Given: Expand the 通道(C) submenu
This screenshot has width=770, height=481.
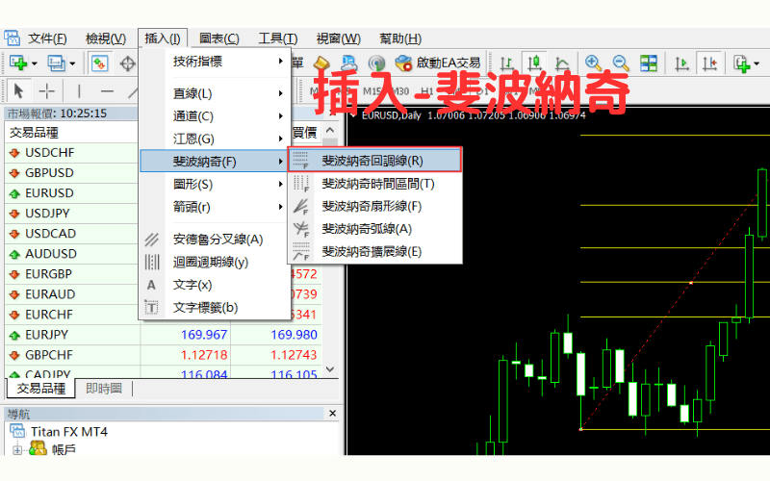Looking at the screenshot, I should point(215,116).
